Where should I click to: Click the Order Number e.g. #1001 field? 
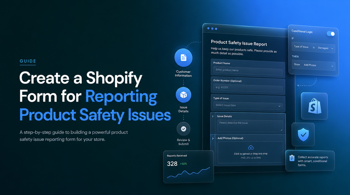pos(248,88)
